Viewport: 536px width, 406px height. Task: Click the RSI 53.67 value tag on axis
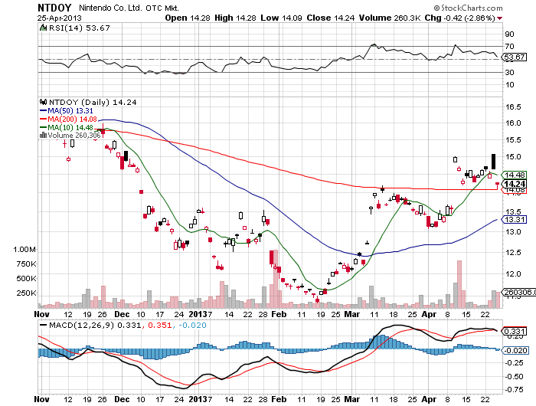click(x=515, y=57)
